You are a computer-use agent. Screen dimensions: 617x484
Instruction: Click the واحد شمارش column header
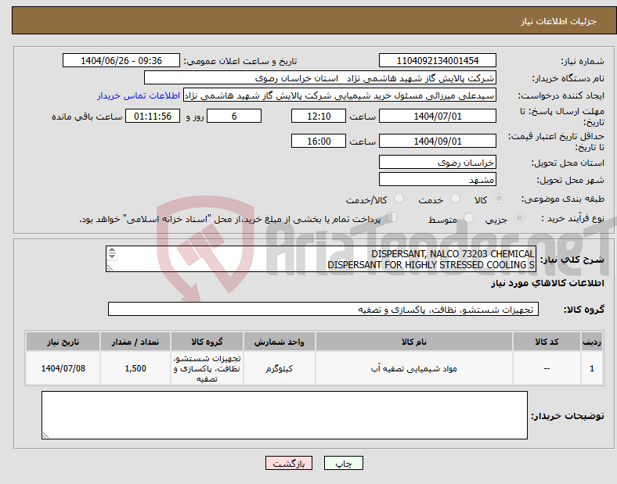(280, 342)
